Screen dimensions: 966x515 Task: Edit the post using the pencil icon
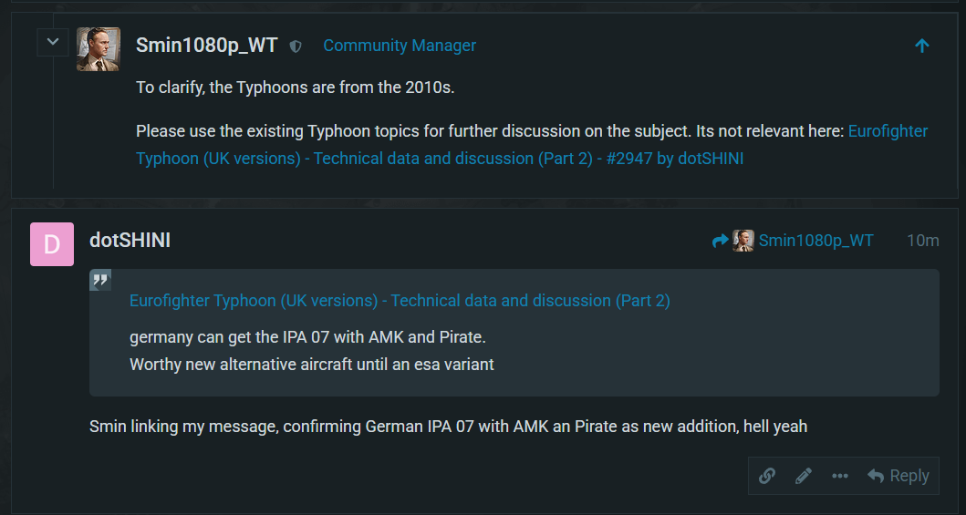coord(804,476)
